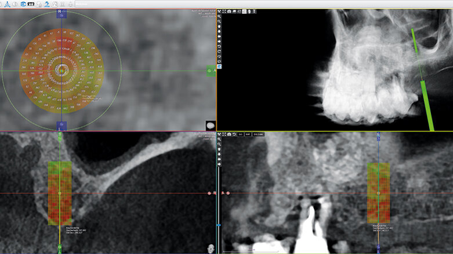This screenshot has height=254, width=453.
Task: Rotate counterclockwise icon in 3D view sidebar
Action: [219, 46]
